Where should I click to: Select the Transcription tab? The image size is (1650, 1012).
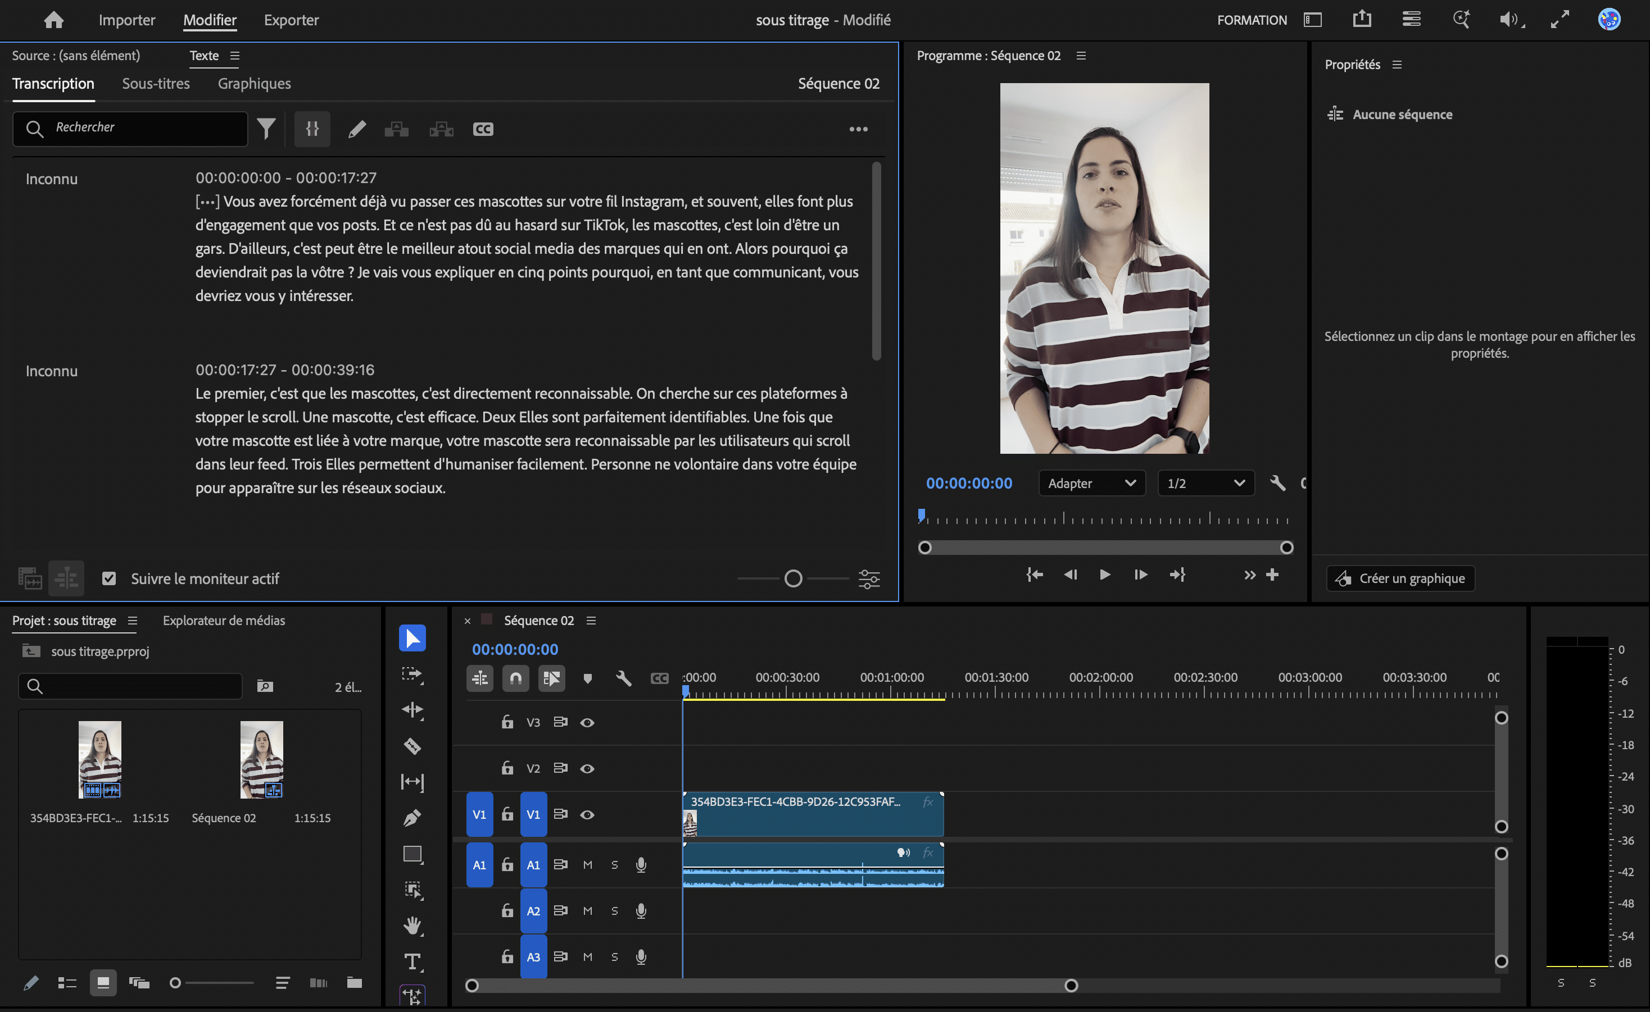coord(53,84)
